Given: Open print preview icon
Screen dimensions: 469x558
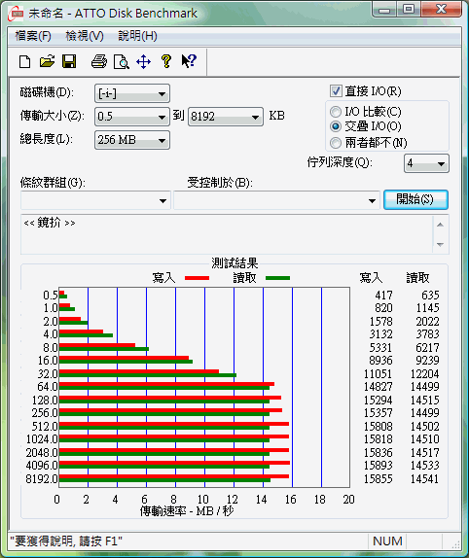Looking at the screenshot, I should coord(121,61).
